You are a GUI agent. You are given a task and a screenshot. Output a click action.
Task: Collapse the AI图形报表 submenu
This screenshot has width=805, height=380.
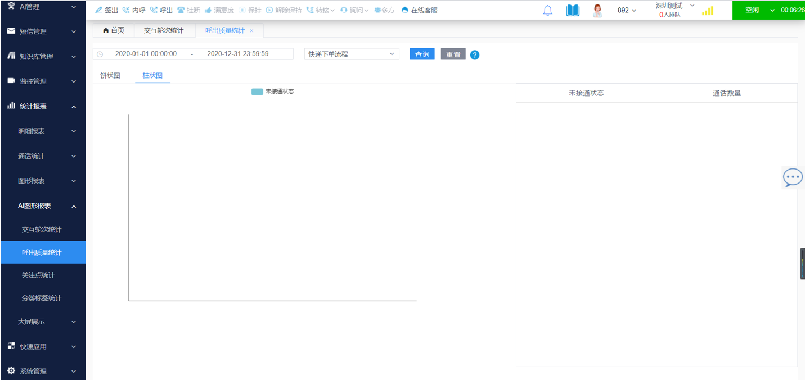coord(43,206)
